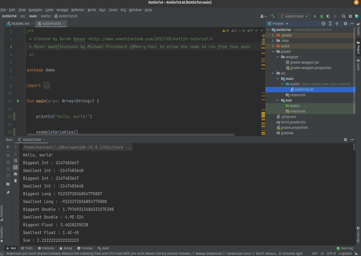Open the Run panel layout settings icon
Image resolution: width=361 pixels, height=256 pixels.
8,184
